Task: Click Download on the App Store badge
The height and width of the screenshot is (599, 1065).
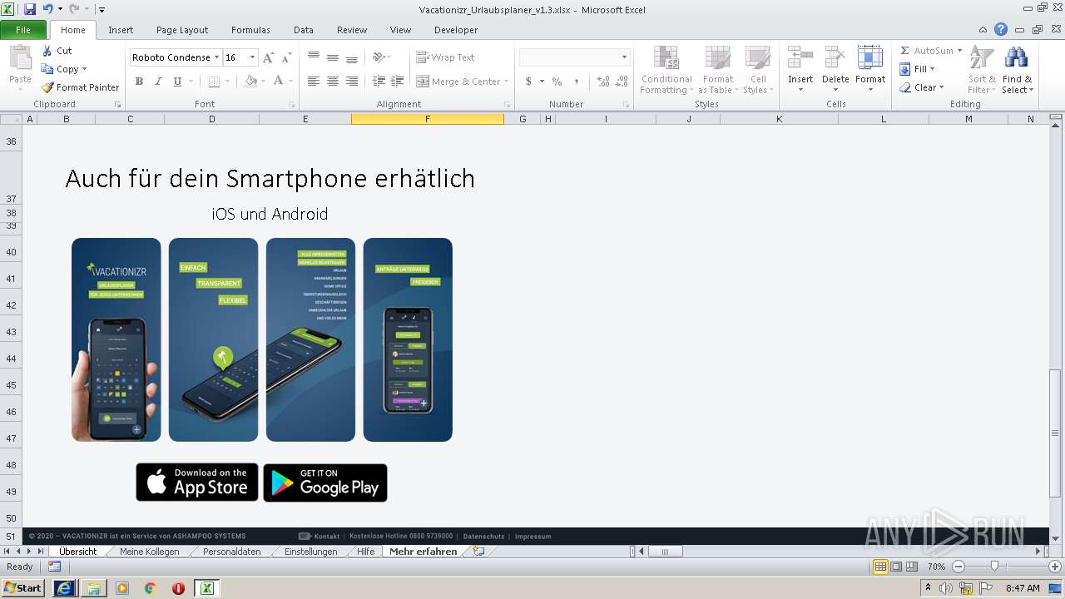Action: click(x=197, y=483)
